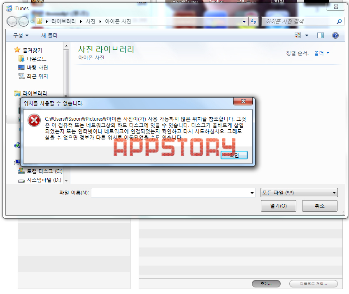Select 라이브러리 in the navigation pane

point(35,93)
